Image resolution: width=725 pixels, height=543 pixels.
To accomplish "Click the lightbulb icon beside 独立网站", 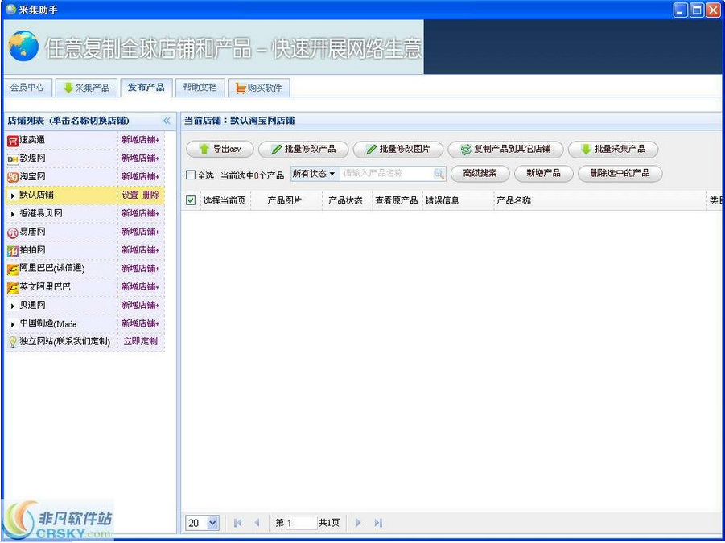I will pos(11,342).
